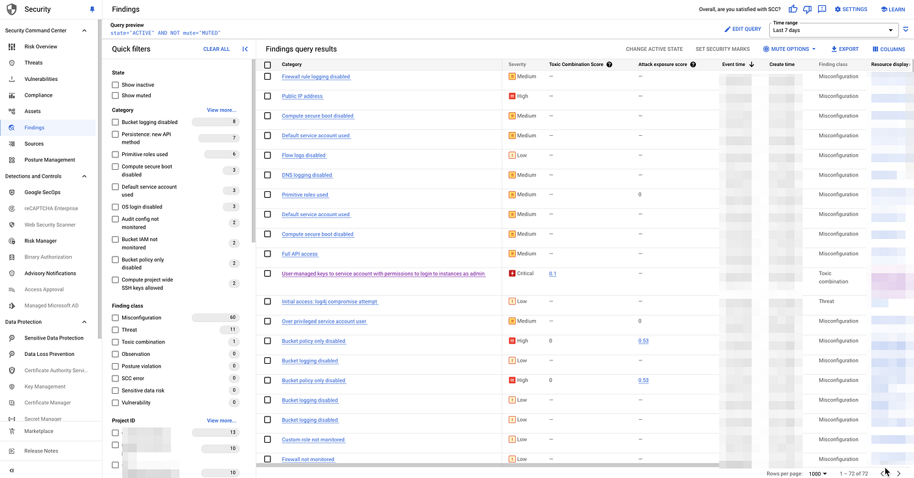Open Binary Authorization in navigation
Viewport: 914px width, 478px height.
(x=48, y=257)
